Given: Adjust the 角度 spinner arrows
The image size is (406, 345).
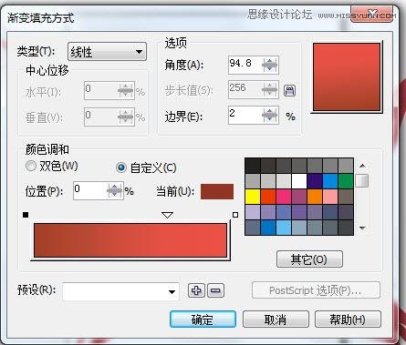Looking at the screenshot, I should (x=270, y=65).
